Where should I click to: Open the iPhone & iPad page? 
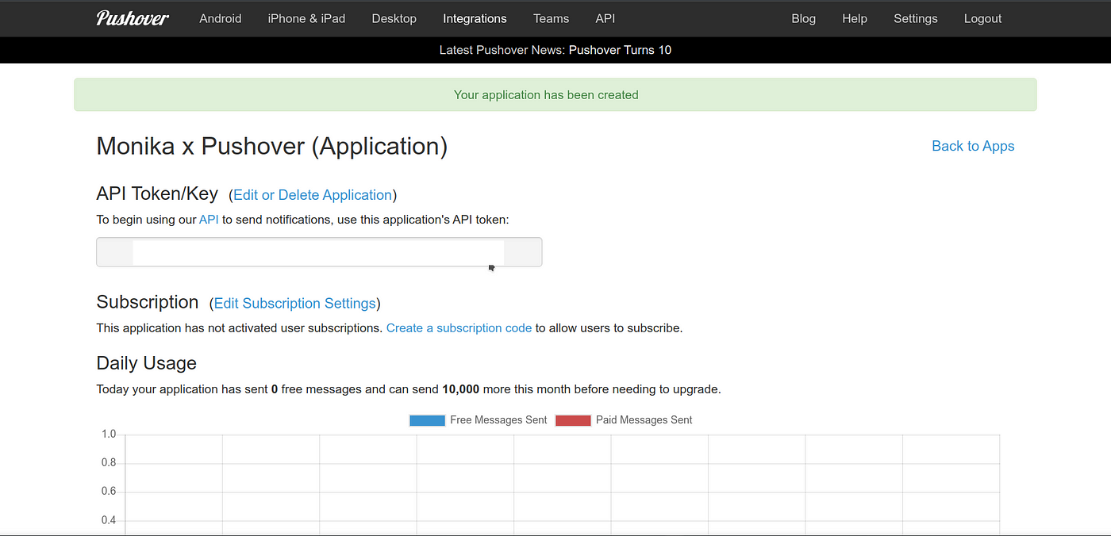coord(306,18)
